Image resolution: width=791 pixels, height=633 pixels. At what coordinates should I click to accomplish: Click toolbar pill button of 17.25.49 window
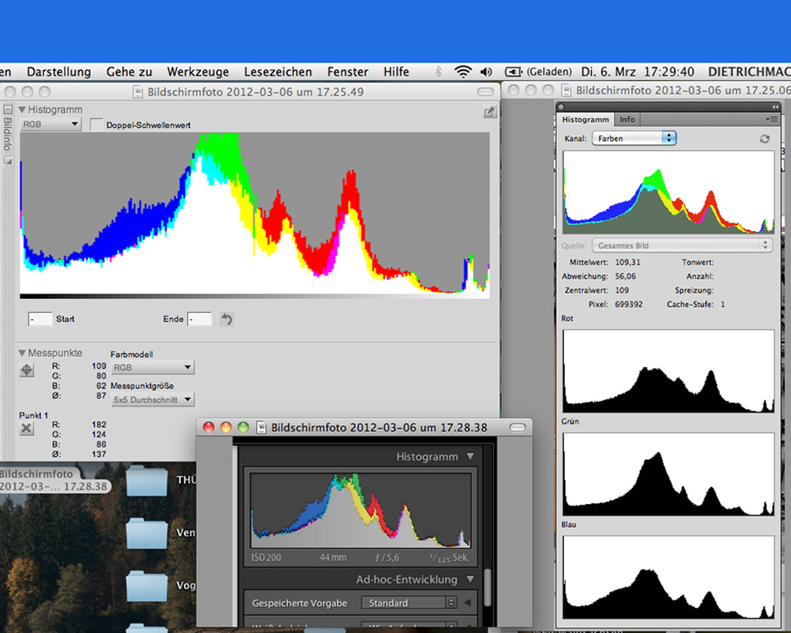485,91
